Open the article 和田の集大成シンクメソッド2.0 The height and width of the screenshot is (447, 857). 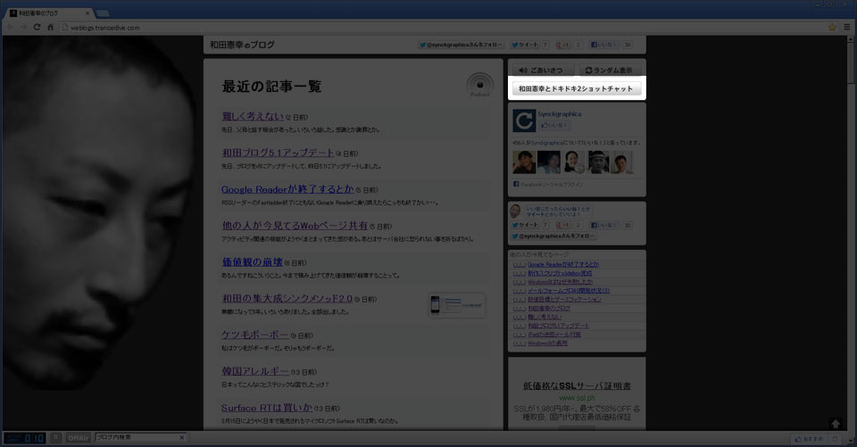287,298
